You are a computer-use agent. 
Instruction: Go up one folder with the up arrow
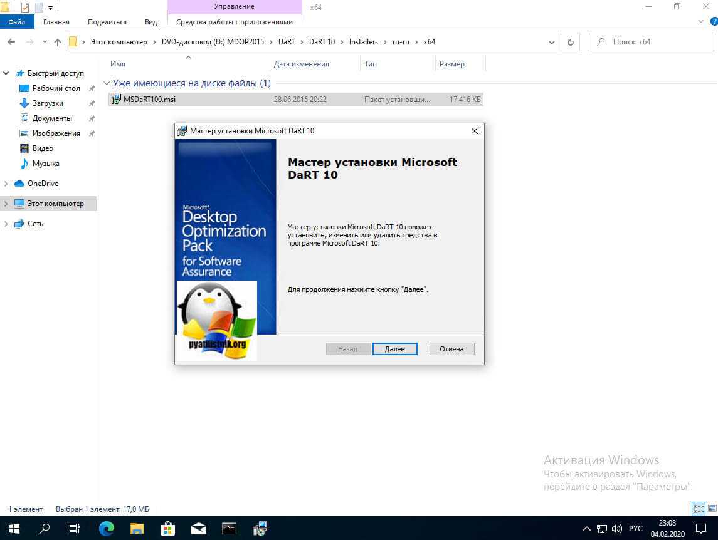pyautogui.click(x=58, y=42)
